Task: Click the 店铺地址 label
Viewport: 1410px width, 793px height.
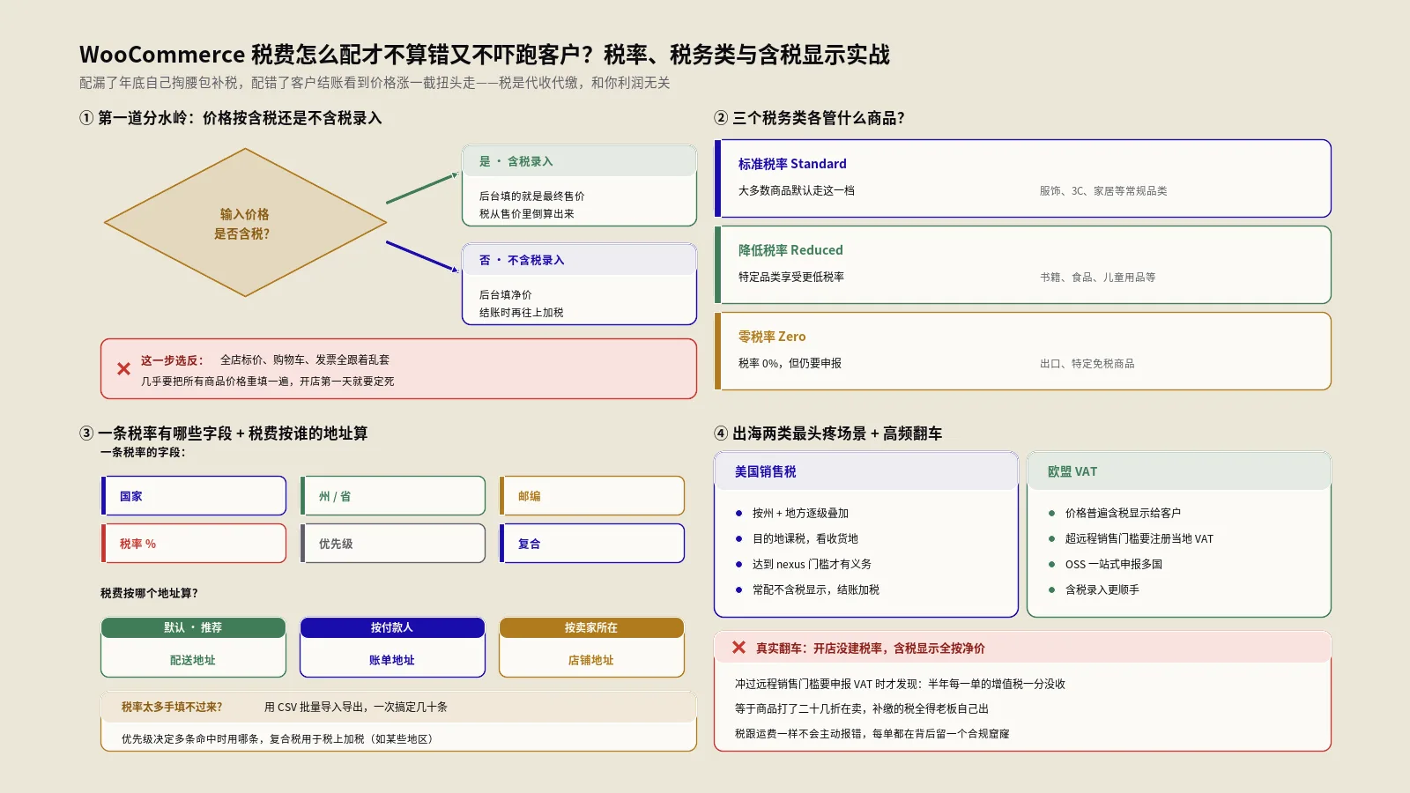Action: click(590, 660)
